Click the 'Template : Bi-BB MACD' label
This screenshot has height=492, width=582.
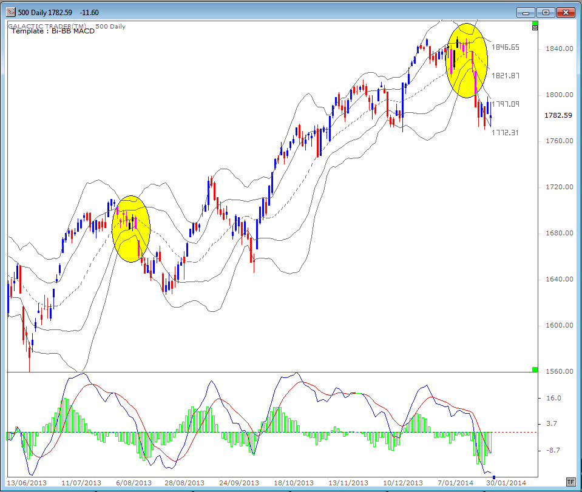coord(53,31)
